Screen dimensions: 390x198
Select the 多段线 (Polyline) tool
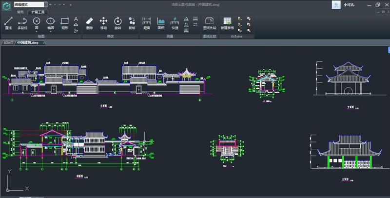pyautogui.click(x=22, y=23)
